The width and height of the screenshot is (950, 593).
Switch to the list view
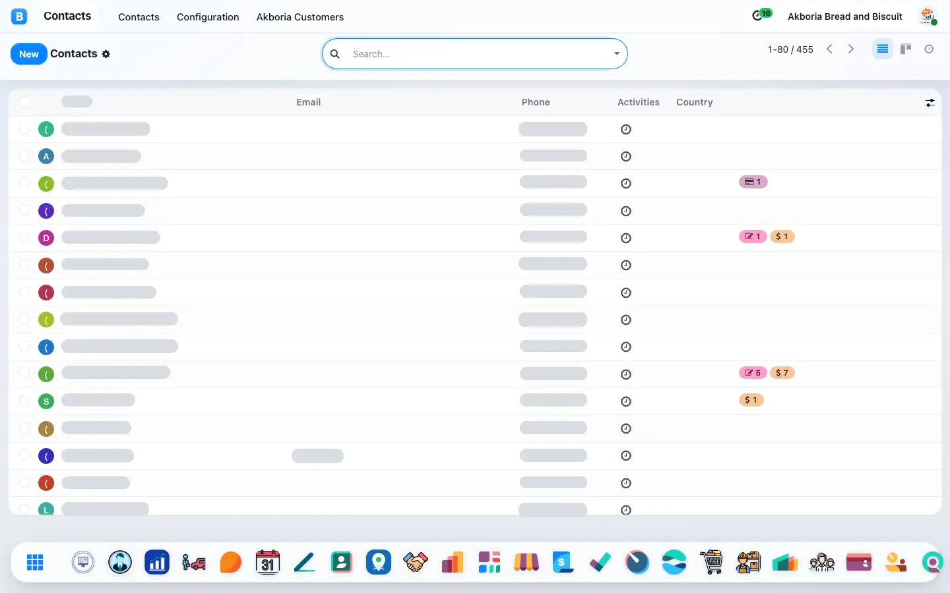pos(883,49)
